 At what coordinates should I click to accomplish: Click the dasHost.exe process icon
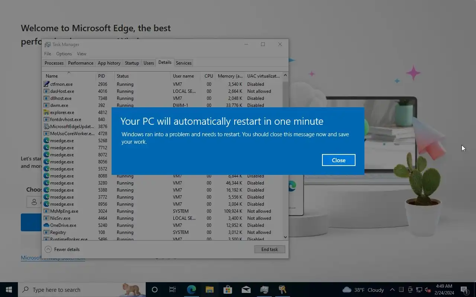point(46,91)
